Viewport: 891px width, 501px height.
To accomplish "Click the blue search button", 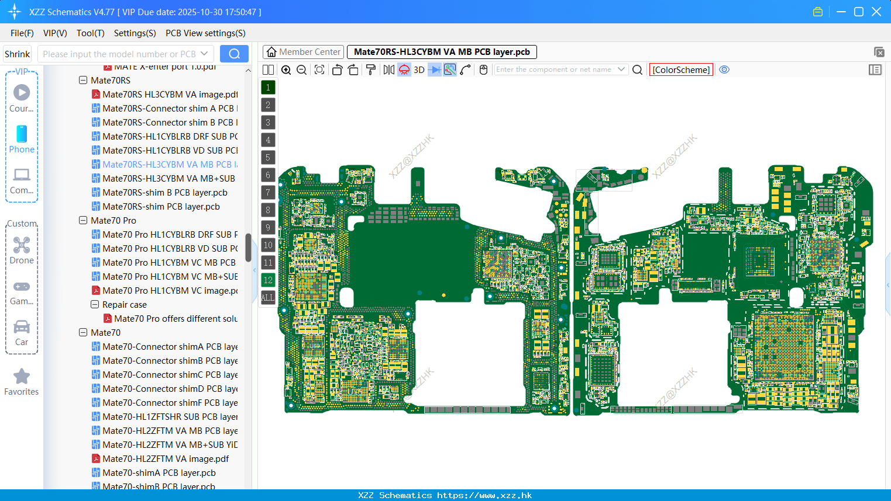I will 234,54.
